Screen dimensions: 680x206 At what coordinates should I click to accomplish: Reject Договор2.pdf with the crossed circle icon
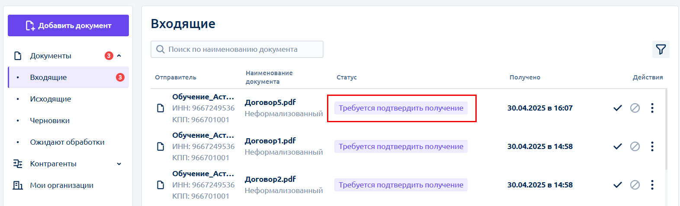[635, 185]
